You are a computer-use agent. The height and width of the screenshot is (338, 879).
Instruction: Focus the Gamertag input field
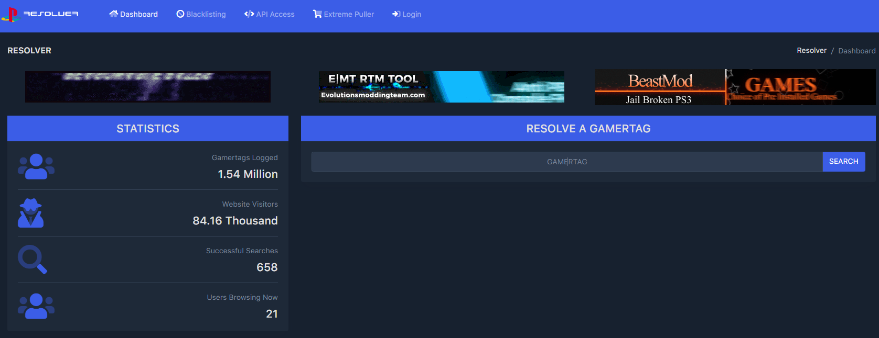tap(567, 162)
